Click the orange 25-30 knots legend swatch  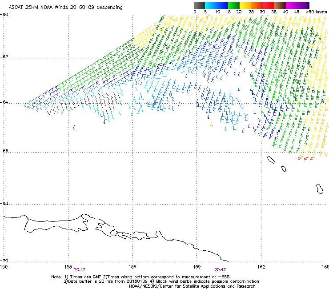point(257,5)
